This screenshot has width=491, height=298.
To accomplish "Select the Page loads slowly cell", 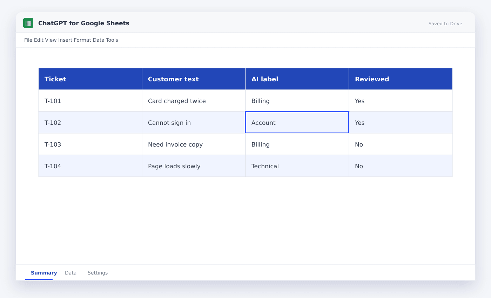I will pos(194,166).
